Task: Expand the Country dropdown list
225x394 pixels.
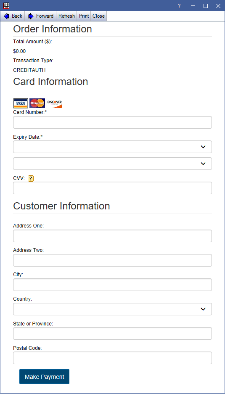Action: tap(112, 309)
